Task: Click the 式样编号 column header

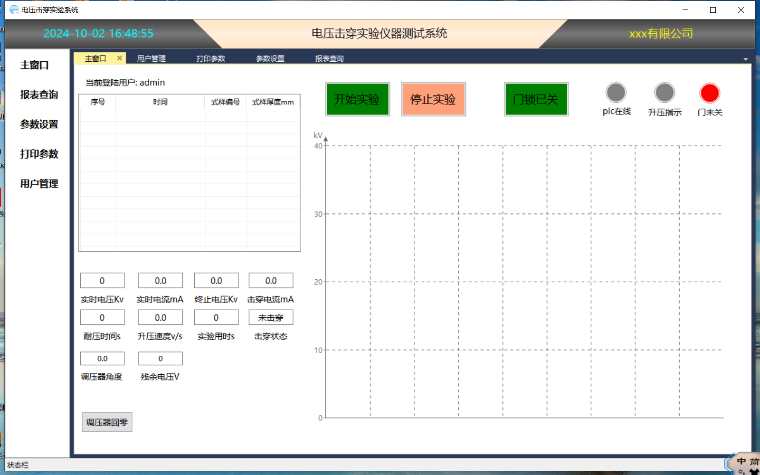Action: pos(226,102)
